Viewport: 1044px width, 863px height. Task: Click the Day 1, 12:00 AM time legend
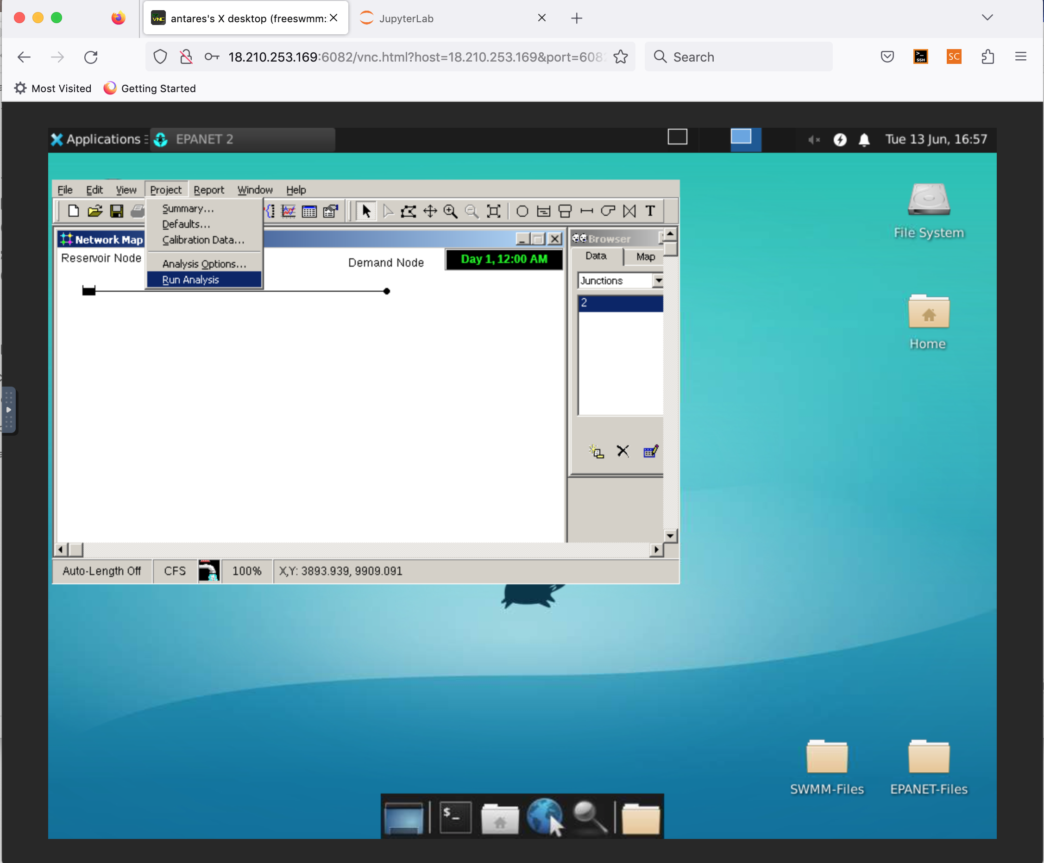(504, 259)
